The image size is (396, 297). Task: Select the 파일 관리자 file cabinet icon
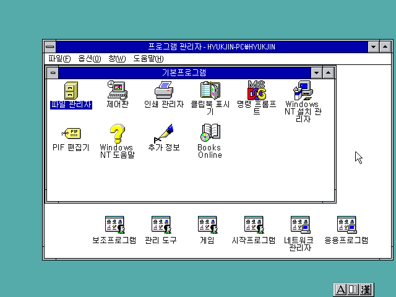(71, 91)
